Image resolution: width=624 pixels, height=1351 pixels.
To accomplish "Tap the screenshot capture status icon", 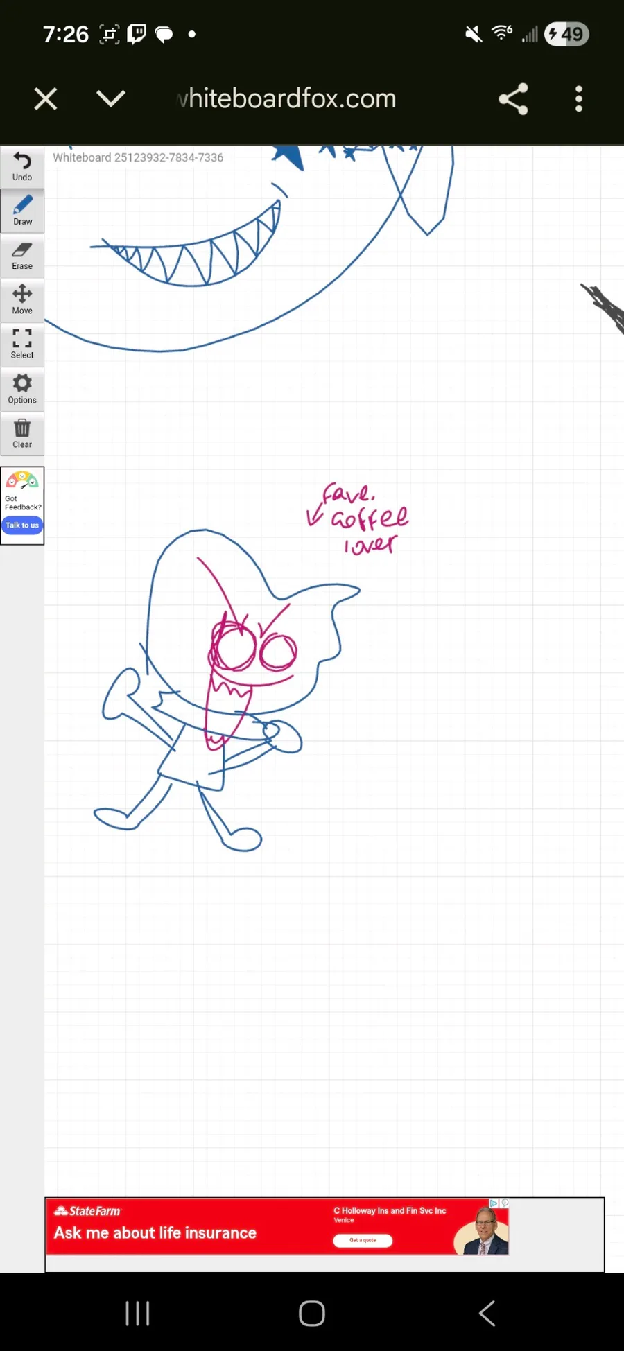I will click(110, 34).
